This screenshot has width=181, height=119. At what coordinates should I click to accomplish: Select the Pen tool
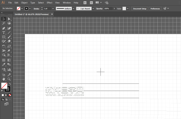click(x=4, y=28)
